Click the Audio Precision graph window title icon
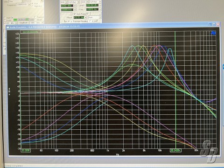Image resolution: width=224 pixels, height=168 pixels. point(8,27)
